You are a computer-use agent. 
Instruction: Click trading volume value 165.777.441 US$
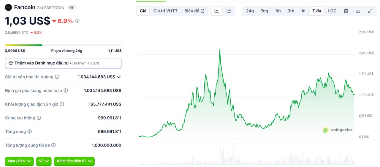pos(105,104)
